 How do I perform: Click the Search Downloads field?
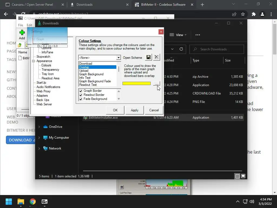click(217, 49)
